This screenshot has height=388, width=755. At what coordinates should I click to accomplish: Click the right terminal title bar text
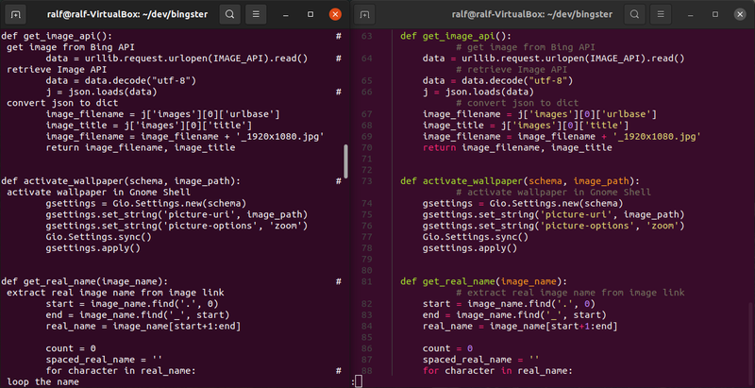(x=532, y=14)
